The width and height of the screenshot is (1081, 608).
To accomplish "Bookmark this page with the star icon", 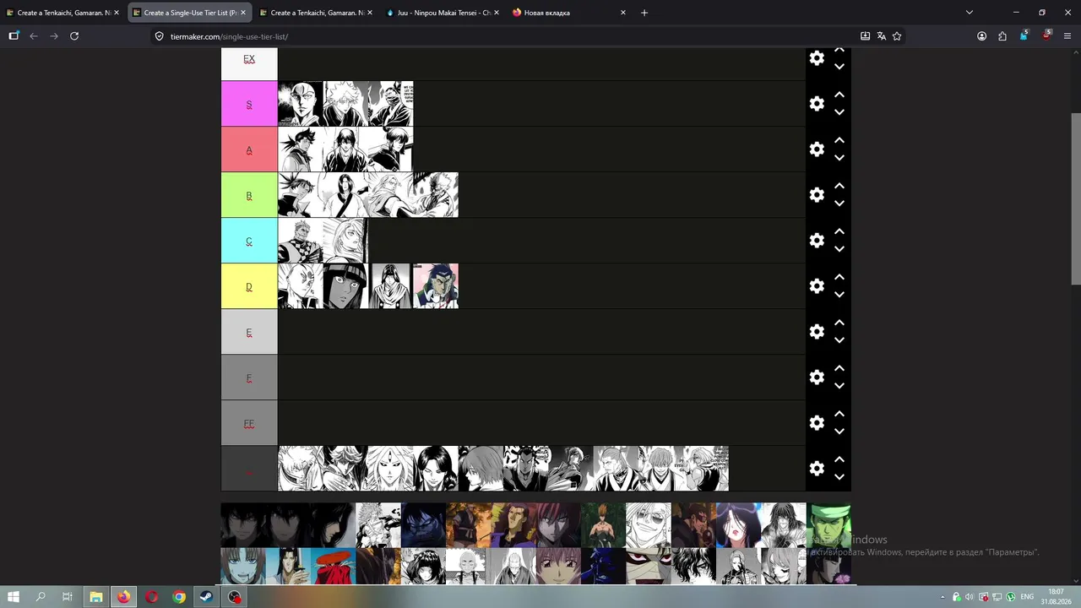I will point(897,36).
